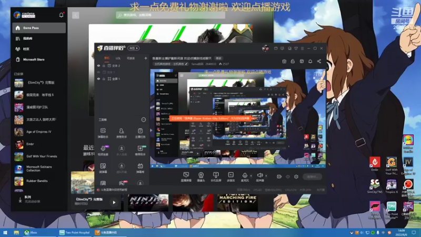421x237 pixels.
Task: Open 直播伴侣 settings gear
Action: tap(296, 176)
